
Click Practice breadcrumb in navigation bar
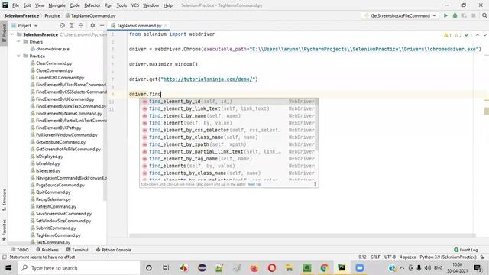pos(52,15)
